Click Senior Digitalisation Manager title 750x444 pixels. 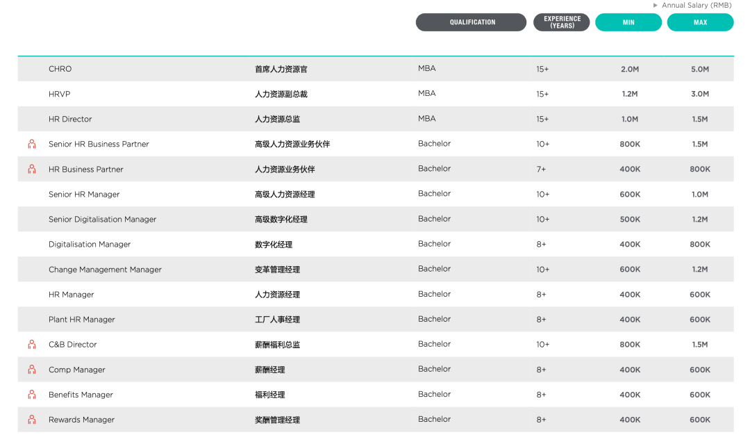coord(102,219)
